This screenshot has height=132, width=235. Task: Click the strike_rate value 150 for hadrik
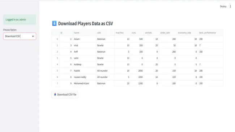(168, 71)
